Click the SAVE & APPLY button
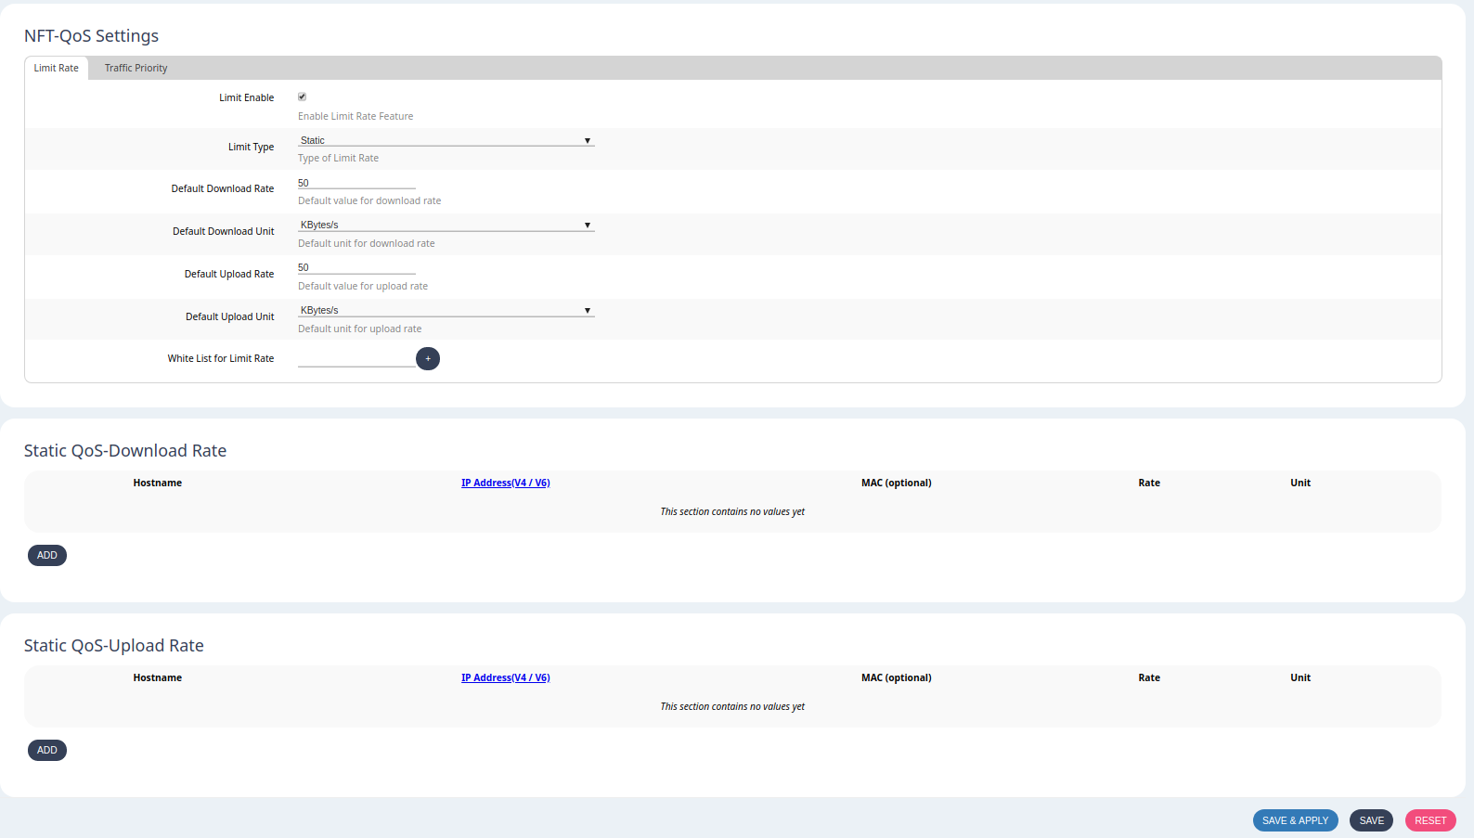 pyautogui.click(x=1296, y=820)
